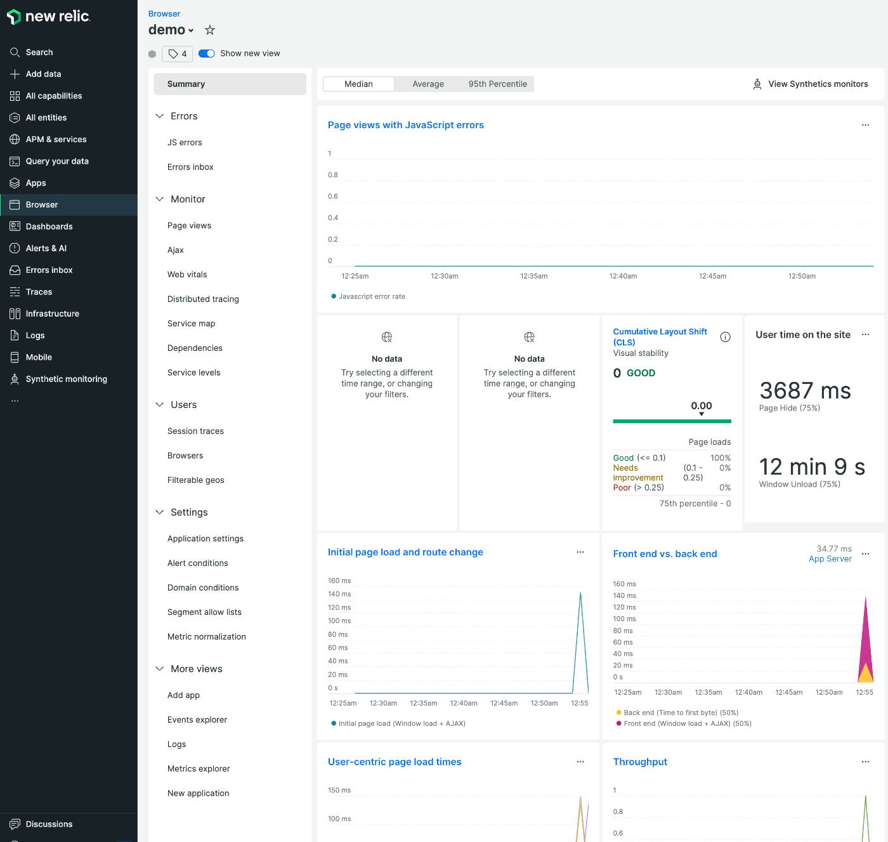
Task: Click the New Relic logo
Action: 49,17
